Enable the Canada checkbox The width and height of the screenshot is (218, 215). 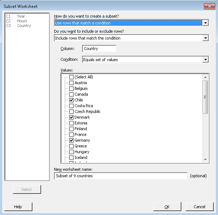coord(72,94)
